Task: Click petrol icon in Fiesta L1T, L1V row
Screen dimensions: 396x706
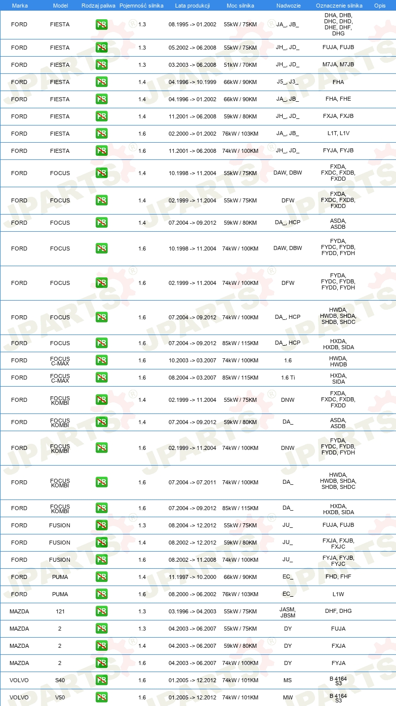Action: tap(102, 134)
